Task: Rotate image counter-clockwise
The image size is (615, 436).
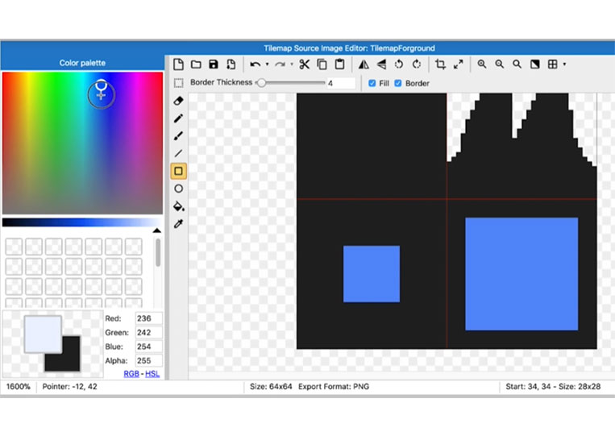Action: click(399, 64)
